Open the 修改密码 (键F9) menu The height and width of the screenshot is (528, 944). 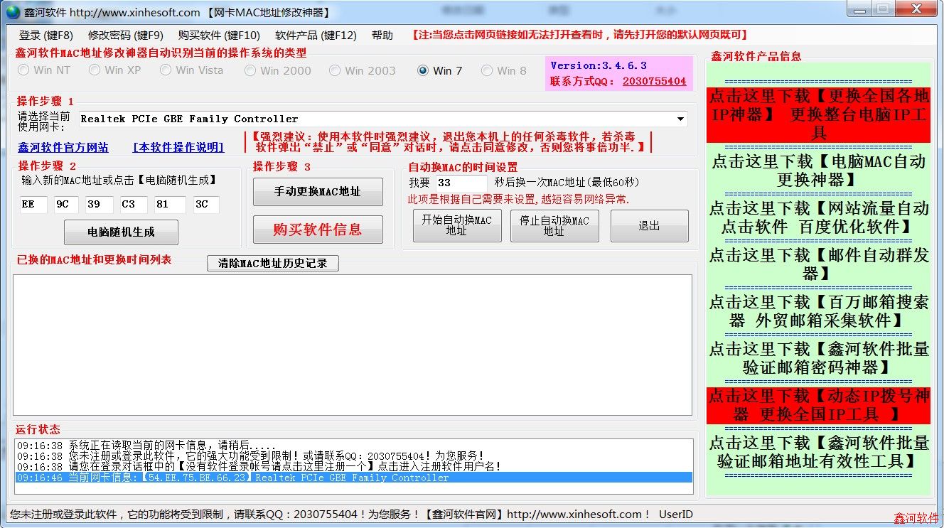(x=126, y=35)
